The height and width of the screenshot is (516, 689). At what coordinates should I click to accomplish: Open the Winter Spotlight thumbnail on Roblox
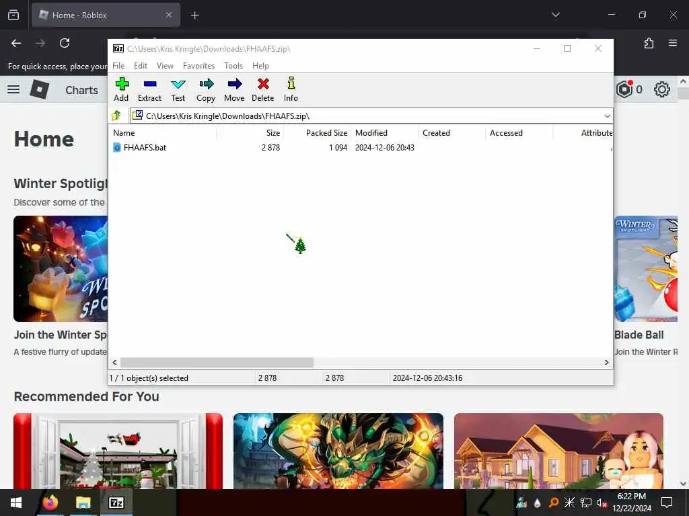(61, 269)
